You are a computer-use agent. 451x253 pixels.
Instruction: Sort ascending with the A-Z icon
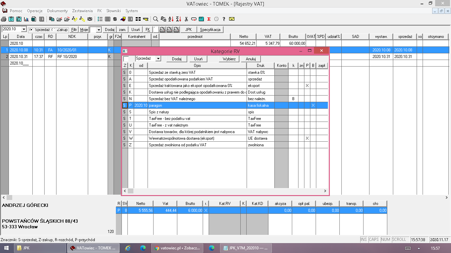pos(171,19)
